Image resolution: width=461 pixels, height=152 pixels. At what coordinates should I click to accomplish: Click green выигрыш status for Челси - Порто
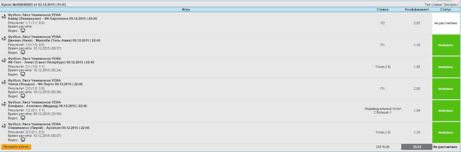tap(446, 89)
